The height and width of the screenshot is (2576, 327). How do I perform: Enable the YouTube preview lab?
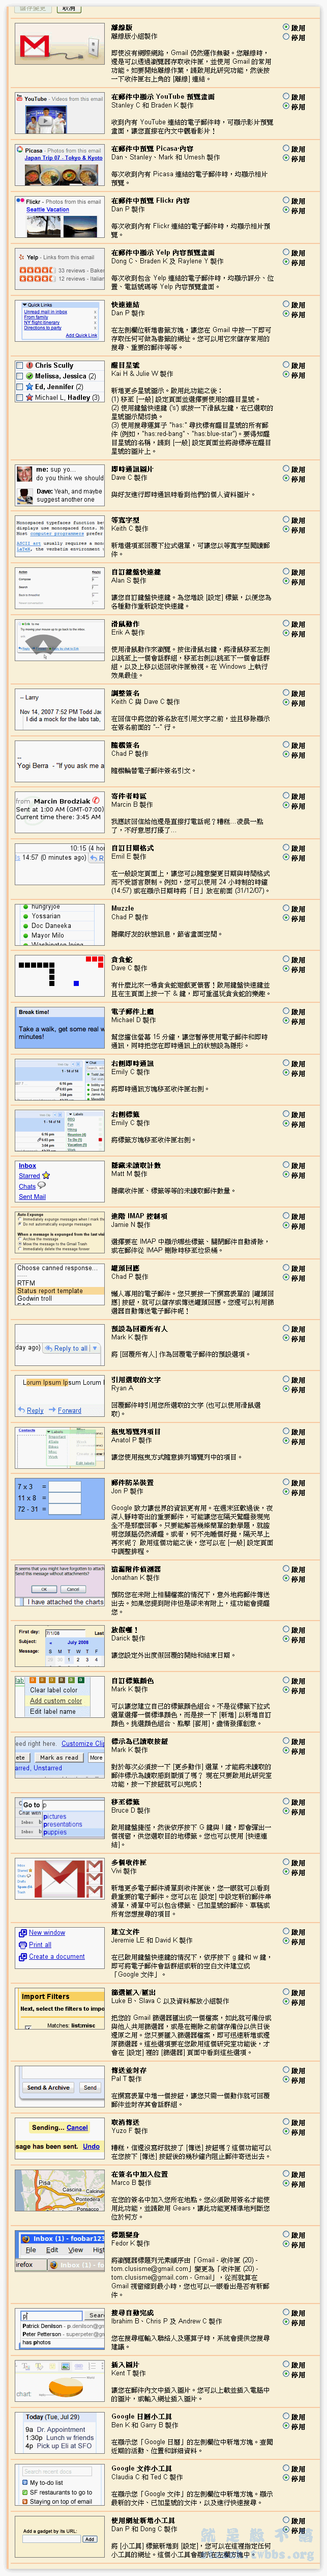[285, 97]
